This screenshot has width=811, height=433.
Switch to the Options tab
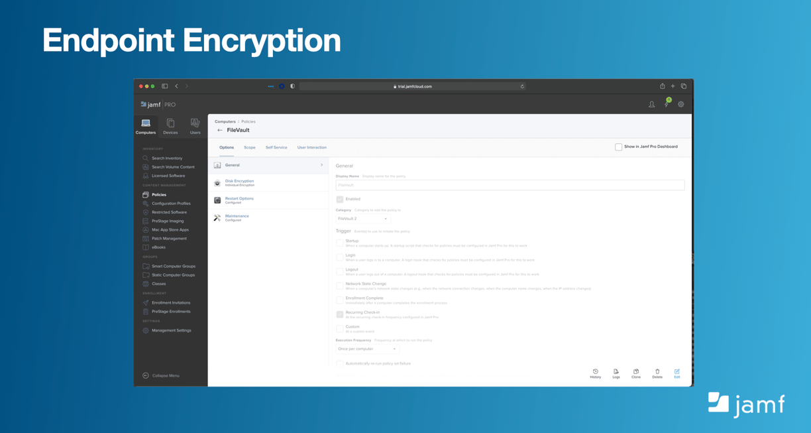(x=227, y=148)
